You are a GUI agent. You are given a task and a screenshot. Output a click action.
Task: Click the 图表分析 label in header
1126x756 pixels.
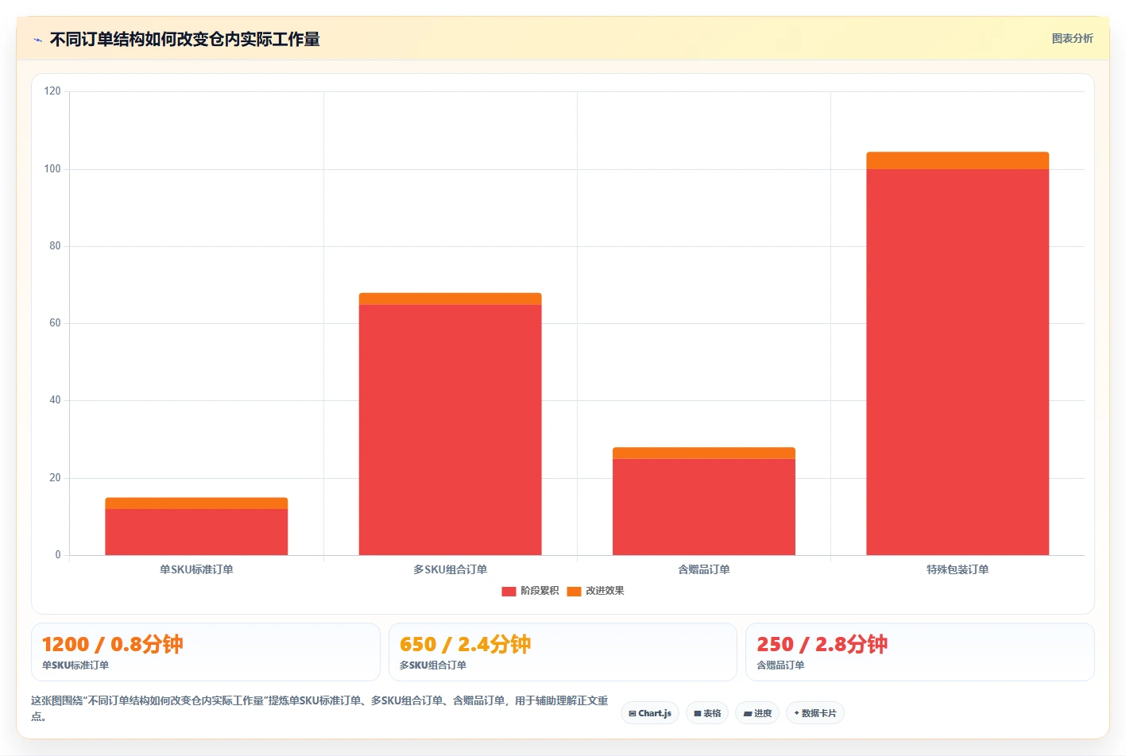pos(1072,38)
